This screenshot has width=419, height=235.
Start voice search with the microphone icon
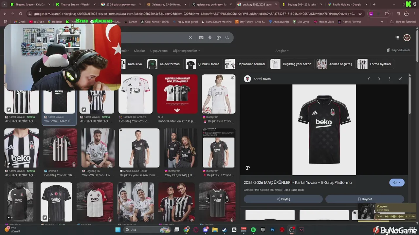pos(210,38)
